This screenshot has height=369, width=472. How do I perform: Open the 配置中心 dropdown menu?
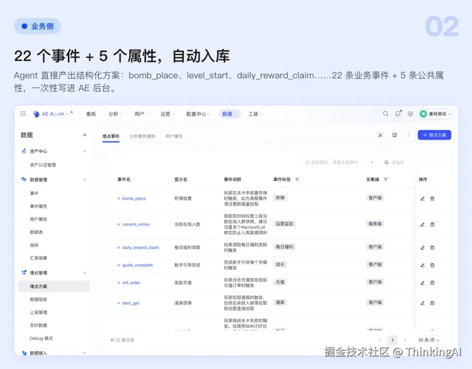click(198, 114)
